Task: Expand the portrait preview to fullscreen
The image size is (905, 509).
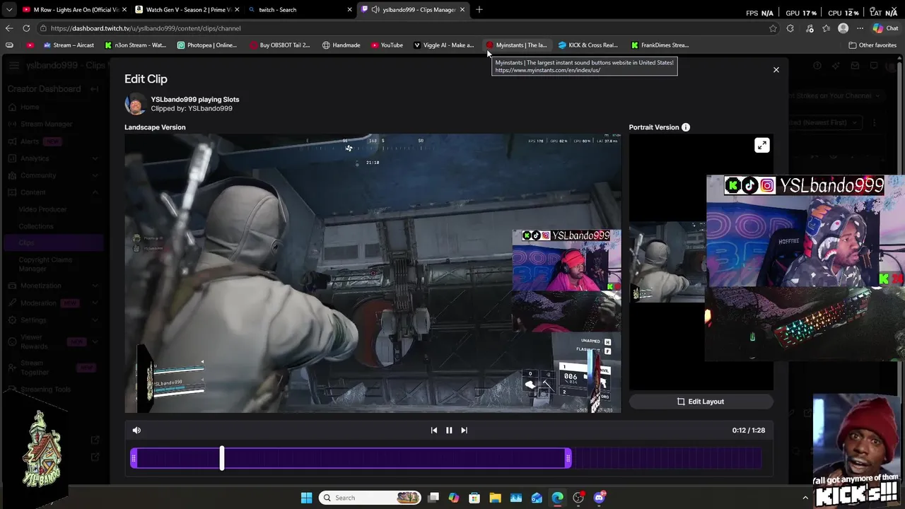Action: coord(761,146)
